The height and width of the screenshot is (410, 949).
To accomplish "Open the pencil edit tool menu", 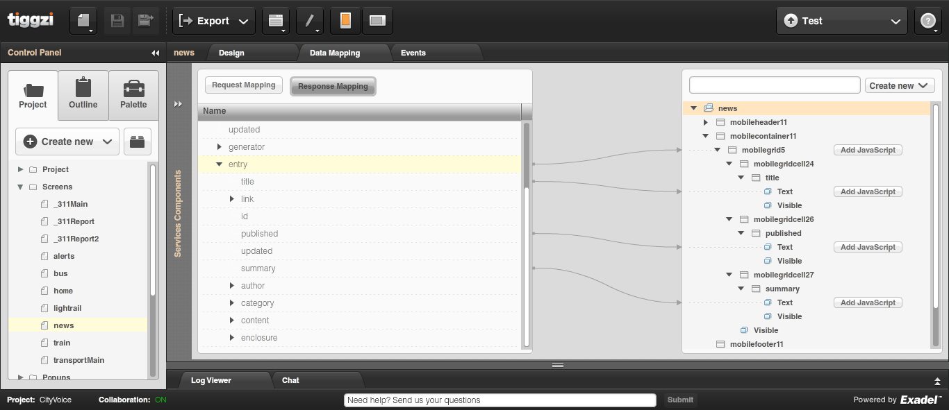I will tap(310, 21).
